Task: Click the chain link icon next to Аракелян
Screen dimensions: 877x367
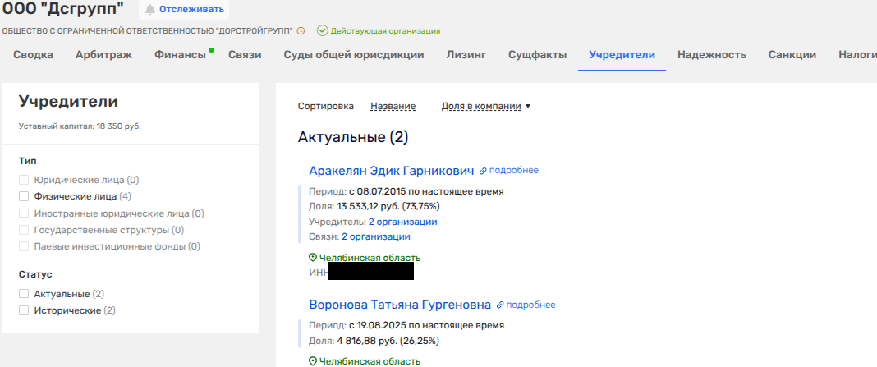Action: point(484,171)
